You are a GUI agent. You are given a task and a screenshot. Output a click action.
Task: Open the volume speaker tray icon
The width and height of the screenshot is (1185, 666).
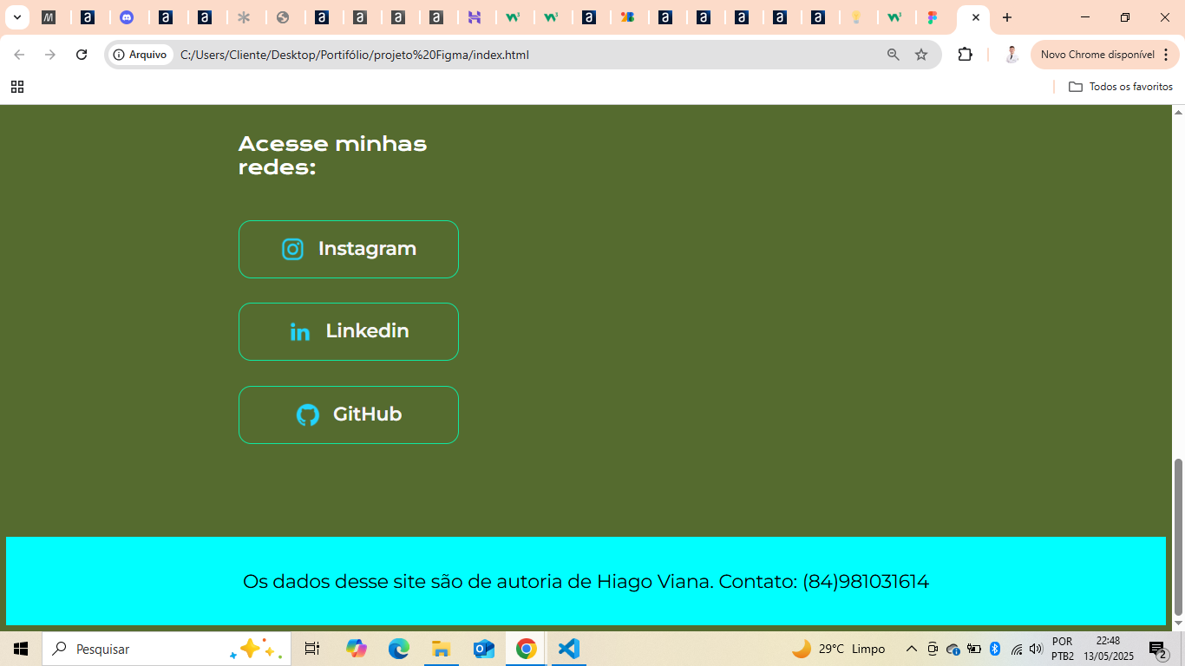[x=1036, y=649]
